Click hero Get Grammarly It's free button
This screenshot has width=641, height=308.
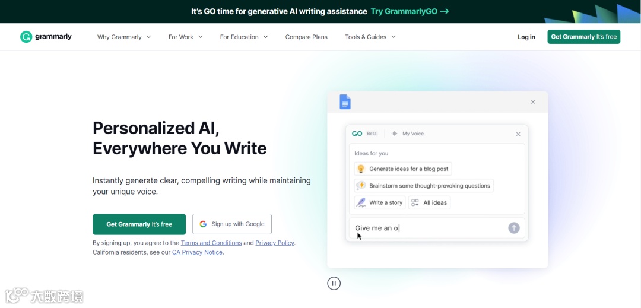pos(139,224)
